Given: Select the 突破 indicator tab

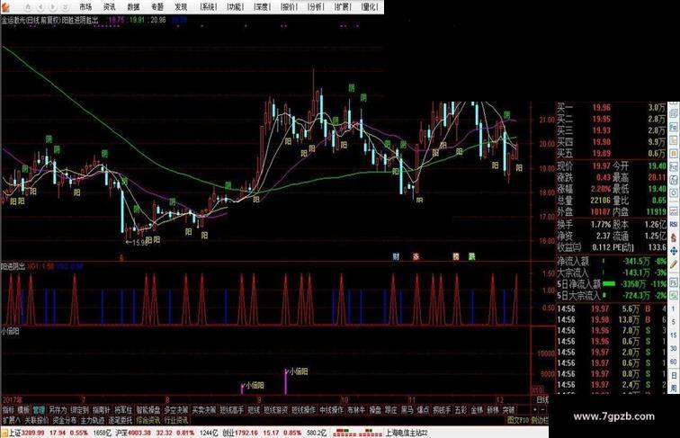Looking at the screenshot, I should tap(508, 410).
